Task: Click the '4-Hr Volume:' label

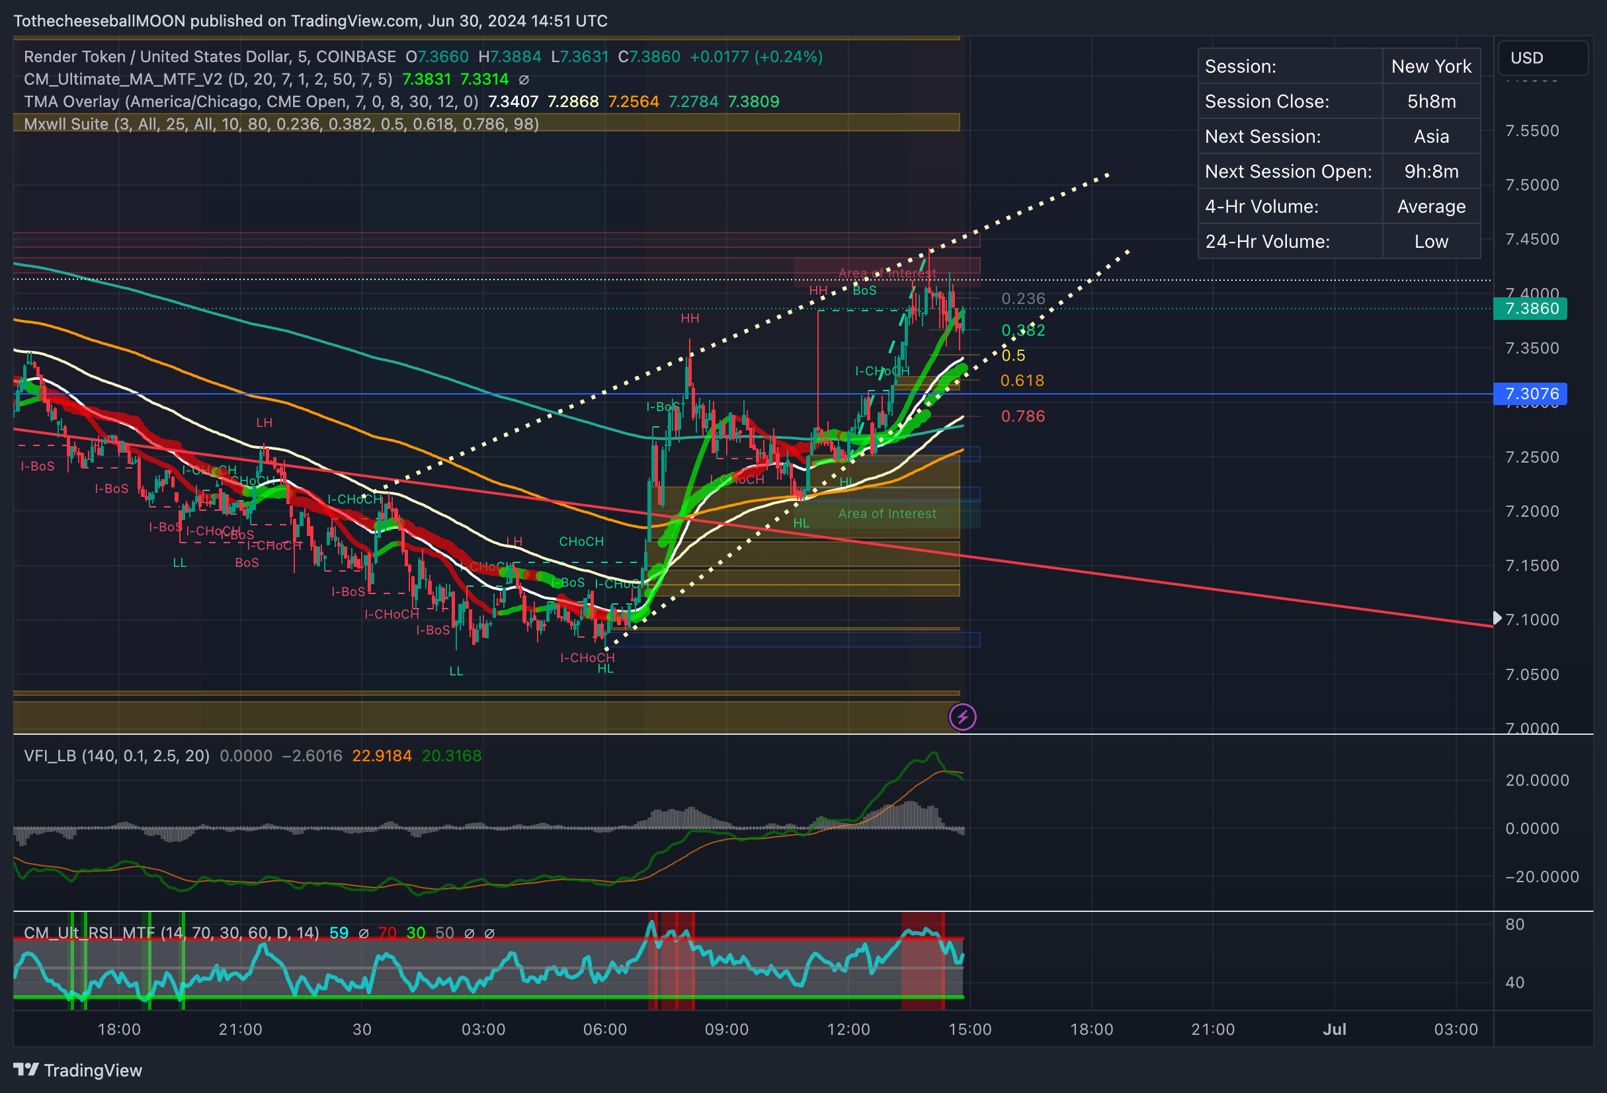Action: (1261, 207)
